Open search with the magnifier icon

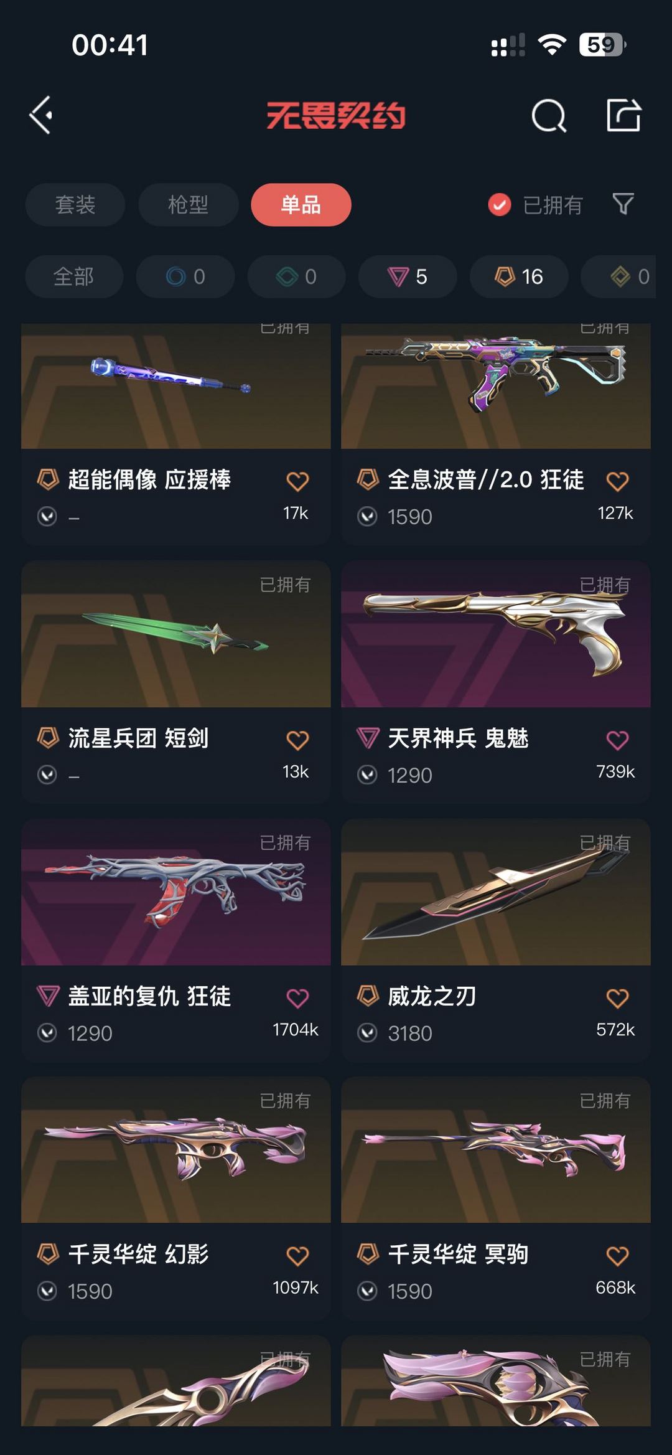coord(549,116)
